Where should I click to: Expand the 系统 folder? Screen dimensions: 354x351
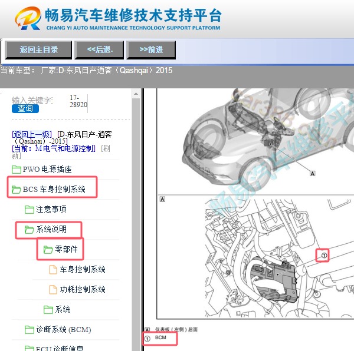click(x=63, y=310)
